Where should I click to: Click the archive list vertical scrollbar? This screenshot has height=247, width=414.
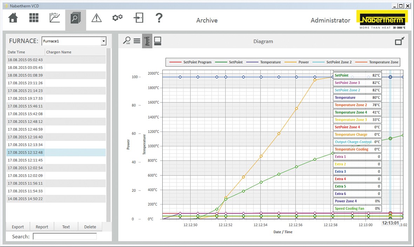click(x=109, y=135)
